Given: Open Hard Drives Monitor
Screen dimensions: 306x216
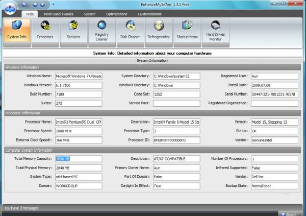Looking at the screenshot, I should (x=215, y=32).
